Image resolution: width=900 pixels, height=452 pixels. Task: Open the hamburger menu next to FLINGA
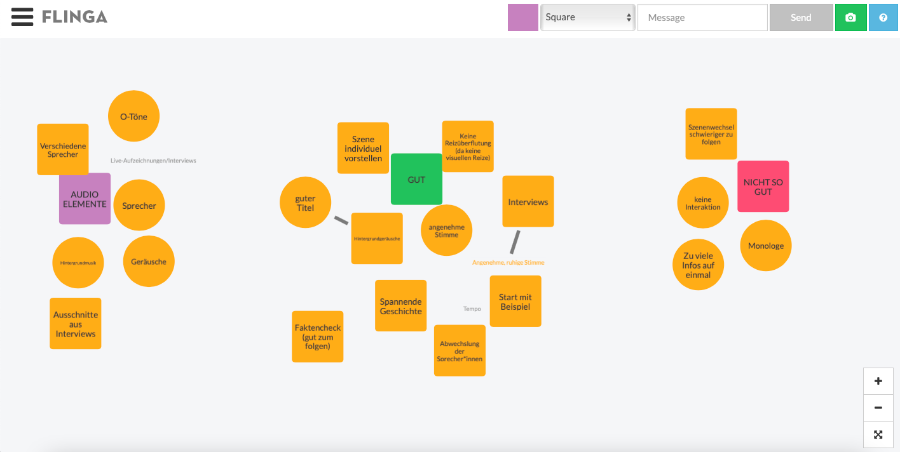tap(22, 17)
